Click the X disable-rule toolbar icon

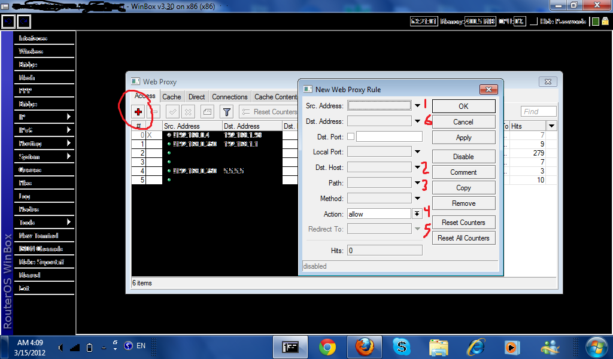point(188,112)
